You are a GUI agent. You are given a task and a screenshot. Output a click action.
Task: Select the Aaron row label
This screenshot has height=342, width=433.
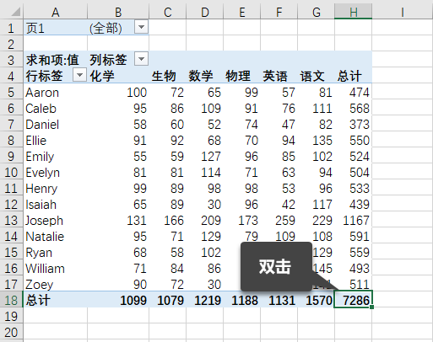[x=56, y=93]
